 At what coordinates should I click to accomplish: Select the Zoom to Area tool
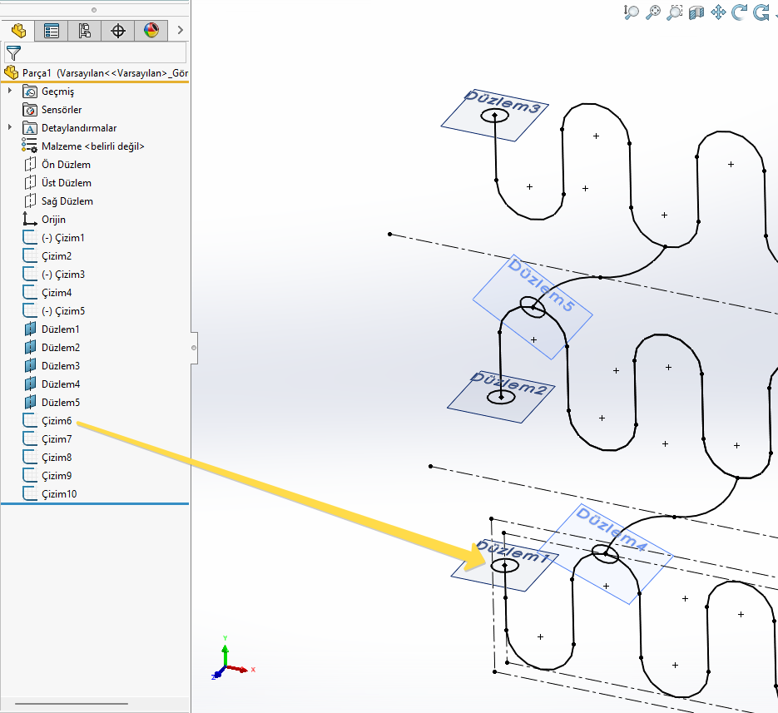click(675, 12)
